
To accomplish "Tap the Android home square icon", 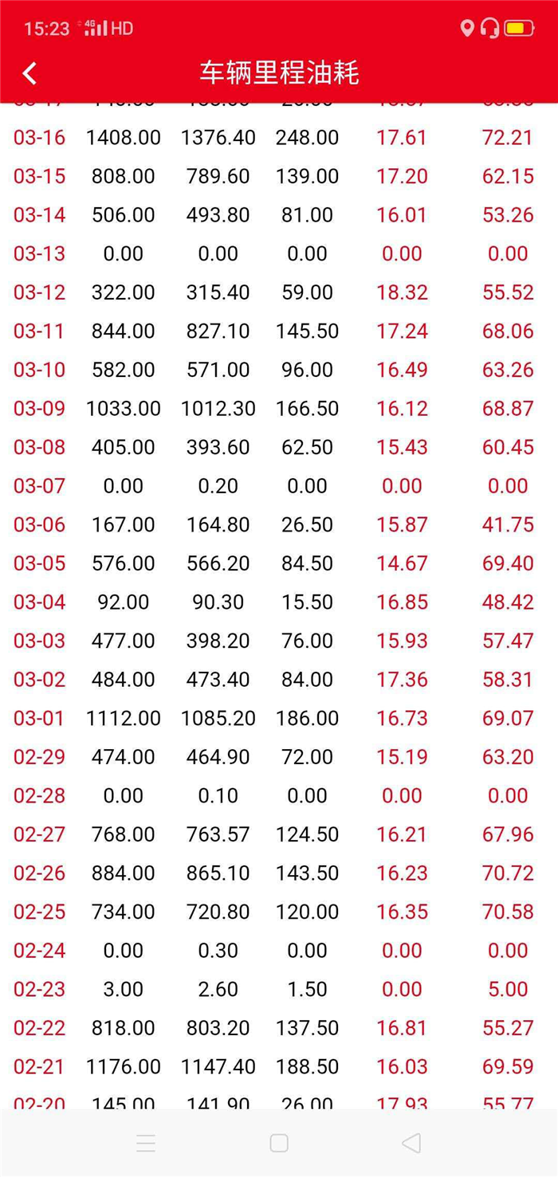I will pos(279,1144).
